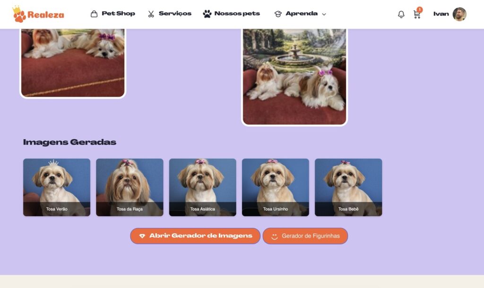
Task: Select the Tosa Verão thumbnail
Action: (x=57, y=187)
